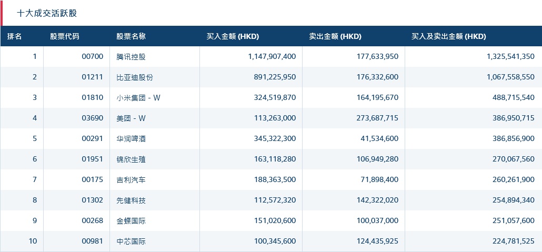Screen dimensions: 542x252
Task: Click sell amount 177,633,950
Action: coord(377,56)
